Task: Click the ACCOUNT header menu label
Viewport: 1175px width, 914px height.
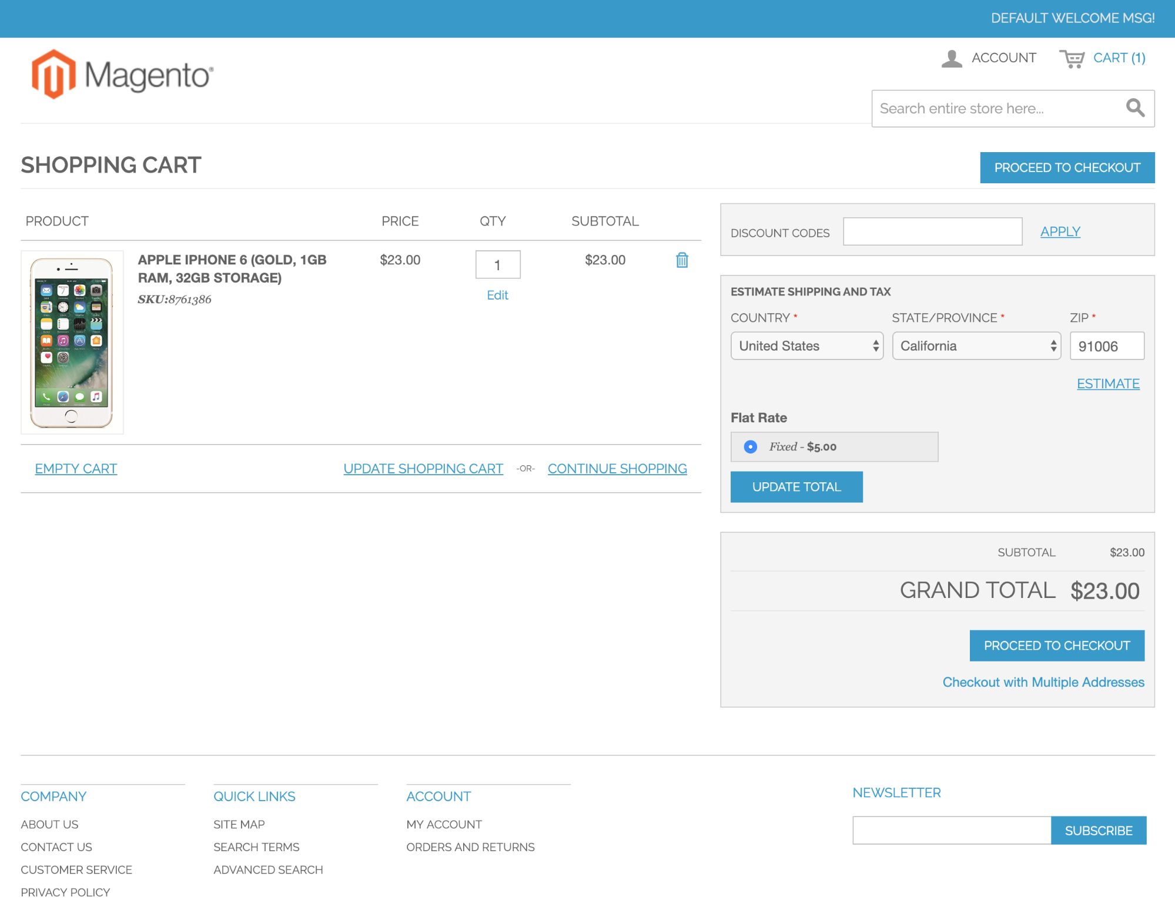Action: (1003, 58)
